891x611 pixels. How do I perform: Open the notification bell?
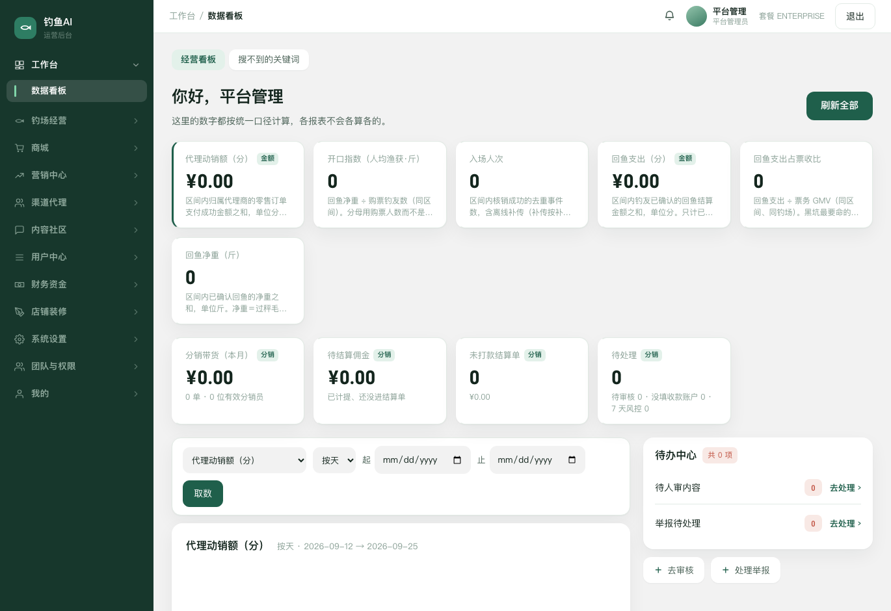click(x=669, y=16)
